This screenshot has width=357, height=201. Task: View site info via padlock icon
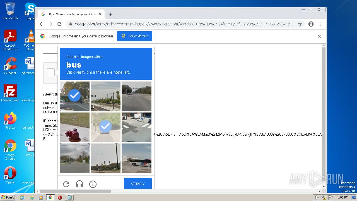(x=71, y=24)
